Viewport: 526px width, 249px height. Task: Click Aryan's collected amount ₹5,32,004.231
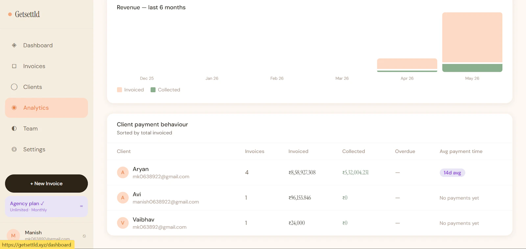pyautogui.click(x=355, y=172)
